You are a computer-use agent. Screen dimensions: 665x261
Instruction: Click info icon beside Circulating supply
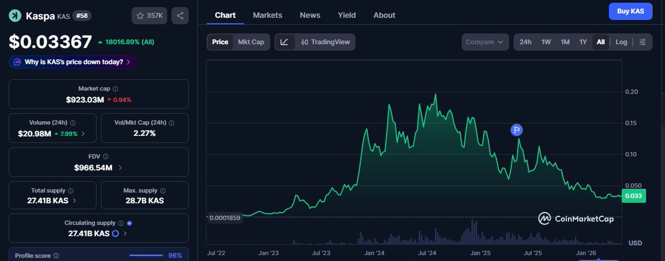(x=120, y=223)
